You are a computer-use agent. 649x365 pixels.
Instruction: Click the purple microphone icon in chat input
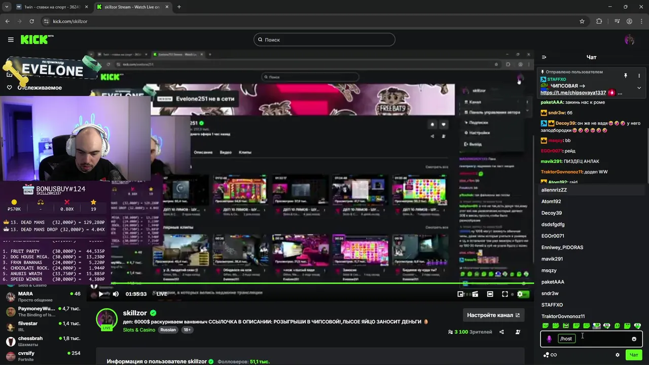549,339
